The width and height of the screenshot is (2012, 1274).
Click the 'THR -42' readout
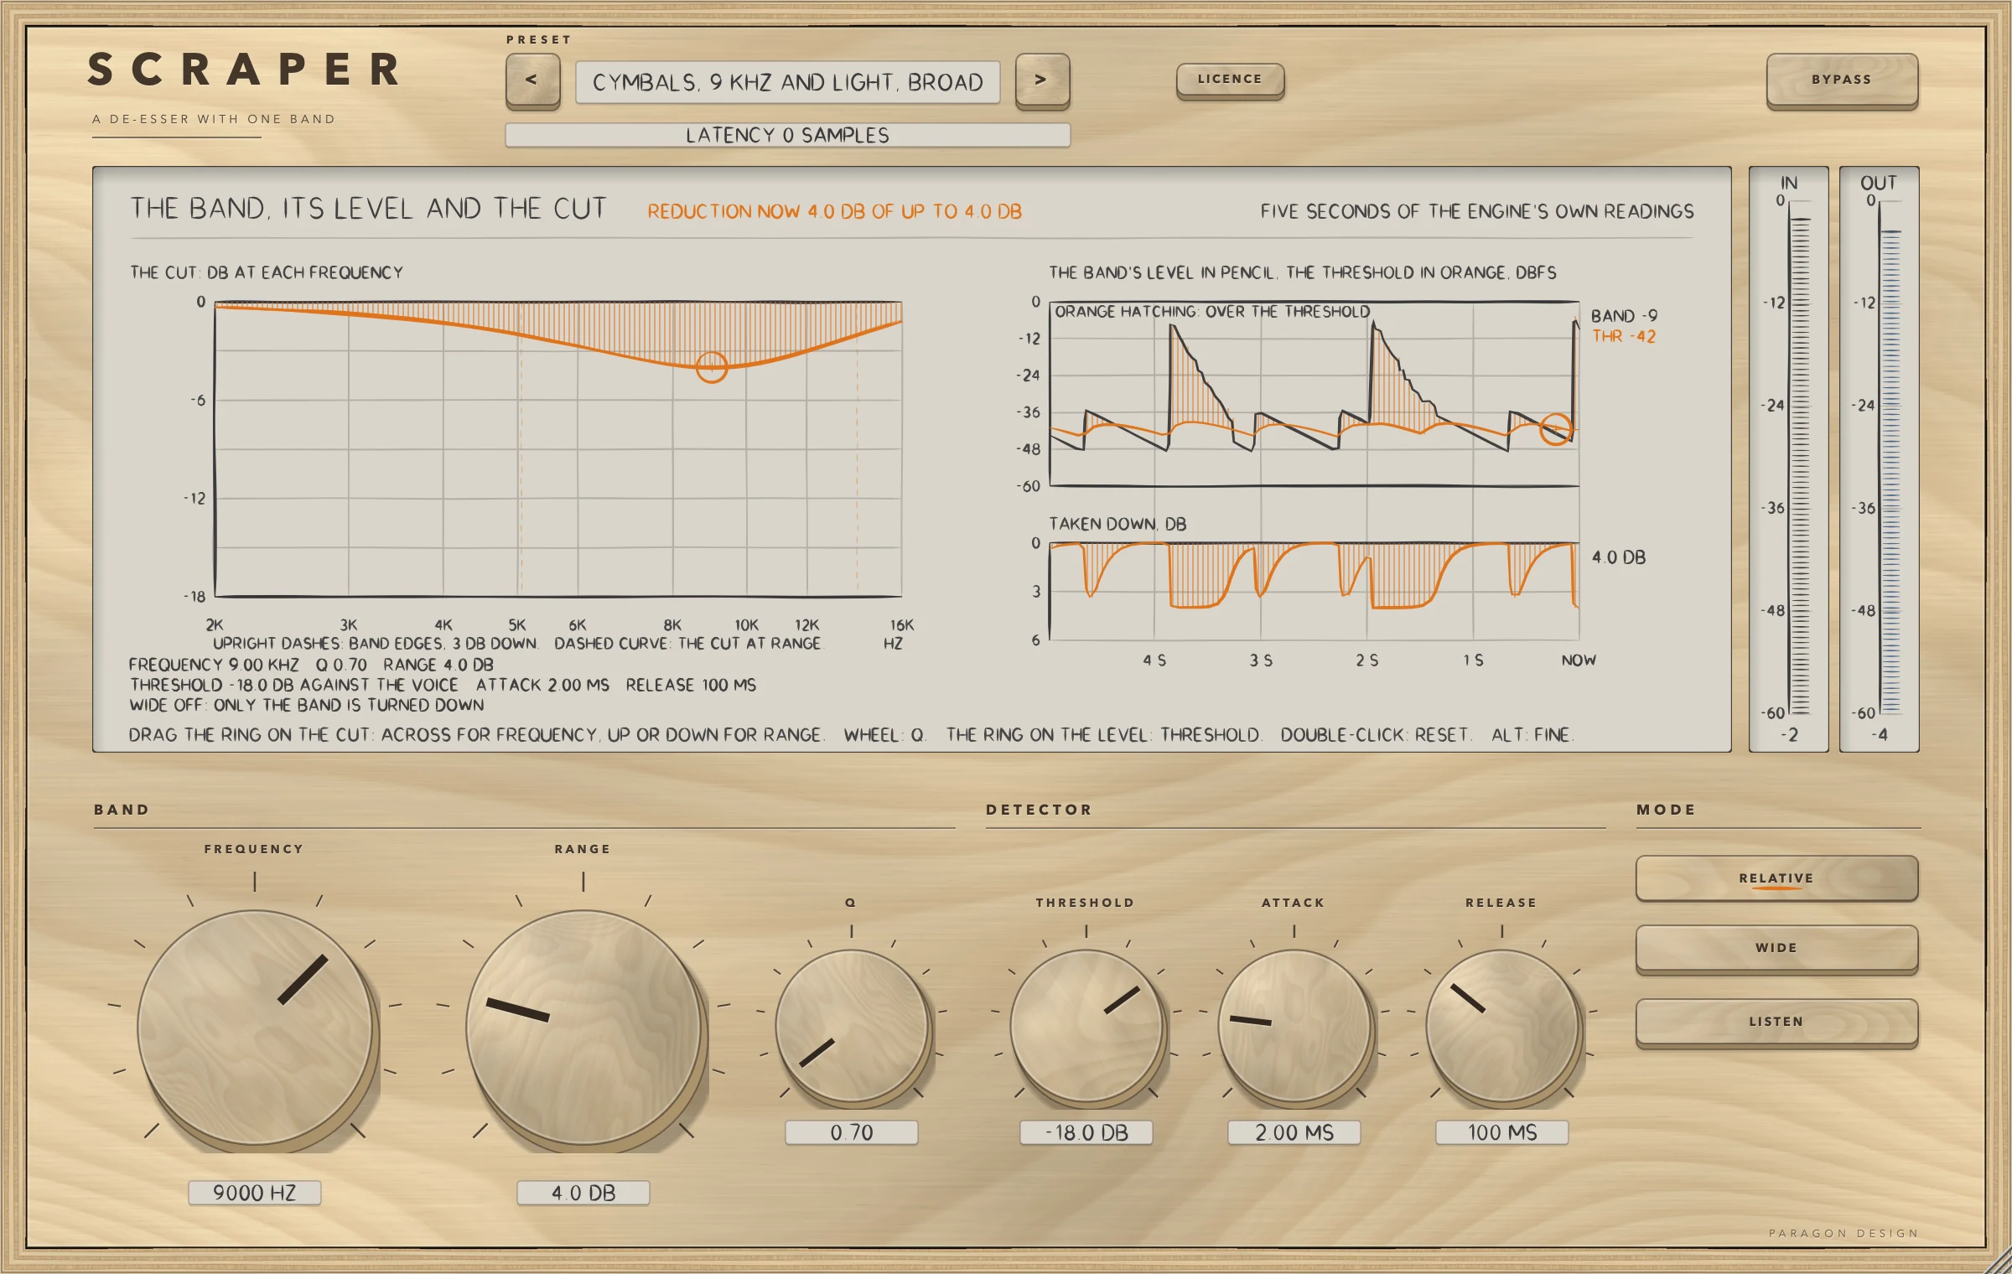click(x=1624, y=336)
